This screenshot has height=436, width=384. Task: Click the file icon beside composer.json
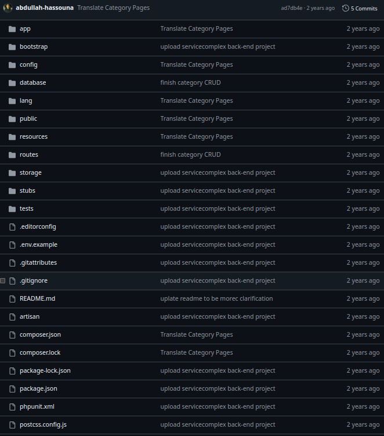pyautogui.click(x=12, y=334)
